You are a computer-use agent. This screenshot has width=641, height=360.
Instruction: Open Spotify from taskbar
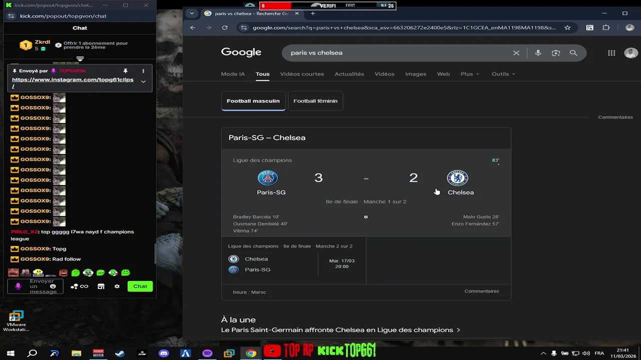pyautogui.click(x=207, y=353)
